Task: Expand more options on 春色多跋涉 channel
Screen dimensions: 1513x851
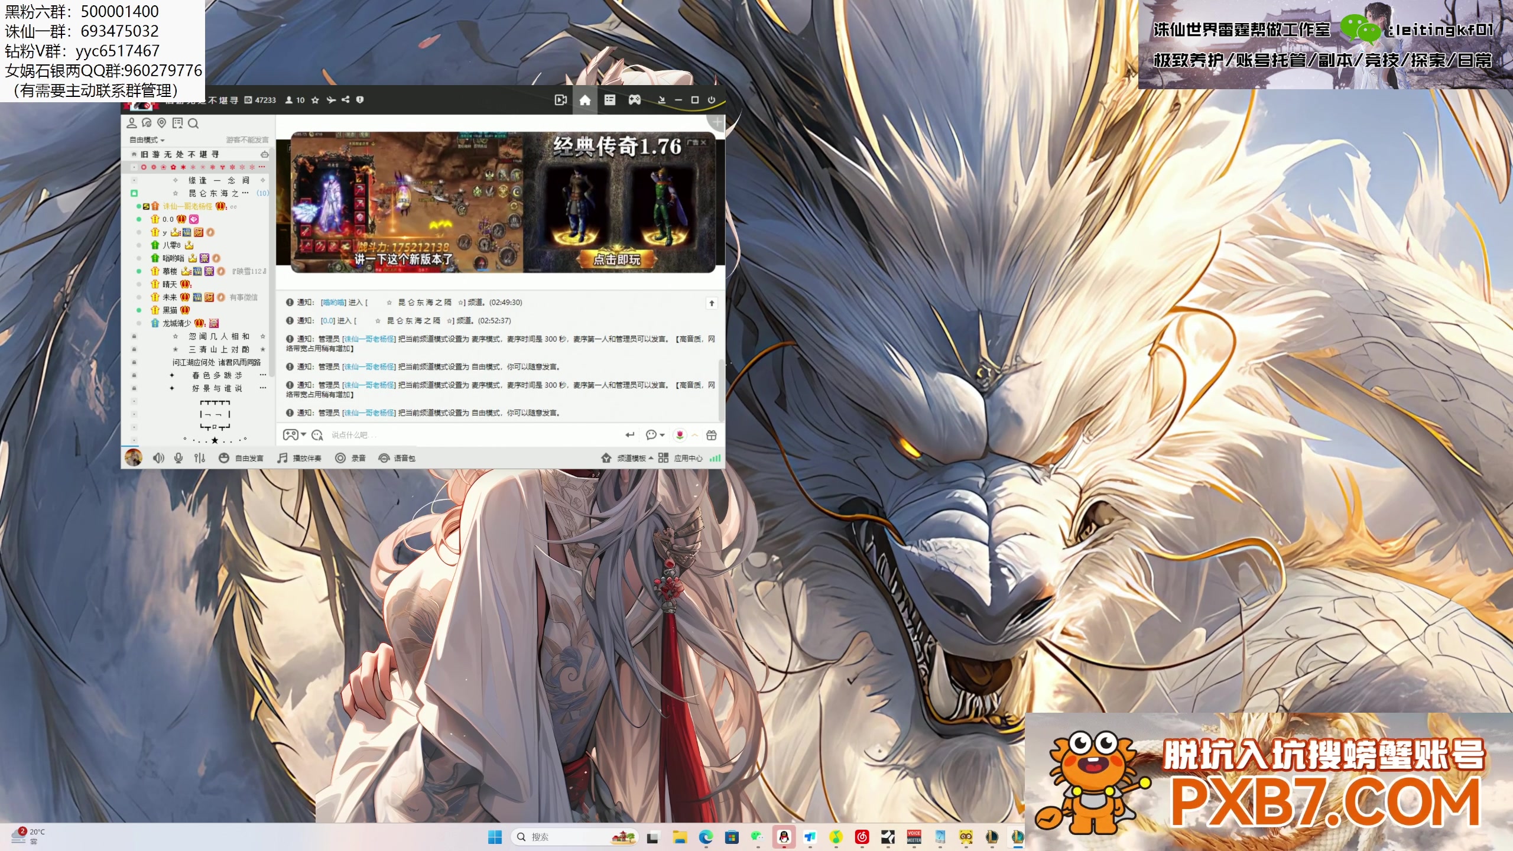Action: point(263,375)
